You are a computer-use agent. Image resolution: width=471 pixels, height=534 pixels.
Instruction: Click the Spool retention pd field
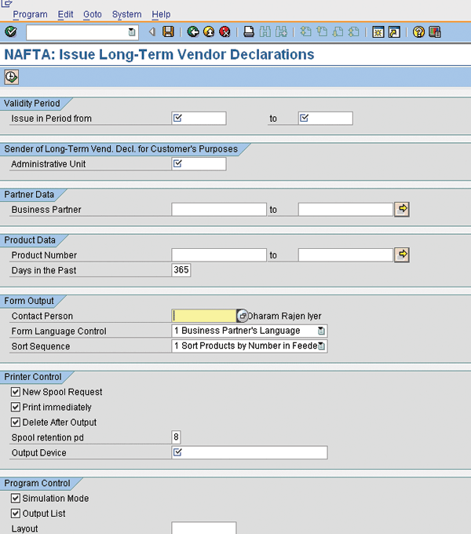pos(176,437)
